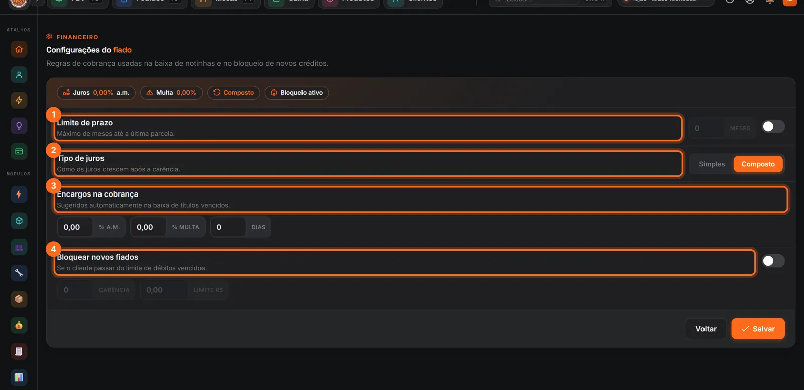Click the 'Sugeridos automaticamente' description text
The image size is (804, 390).
point(143,205)
